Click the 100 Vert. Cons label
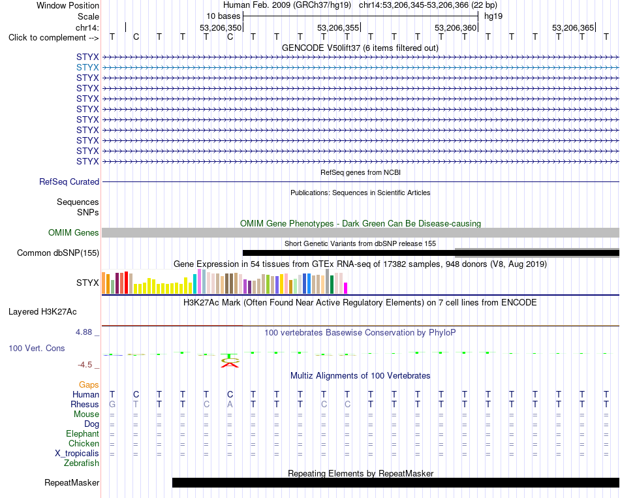The height and width of the screenshot is (498, 620). (x=37, y=348)
